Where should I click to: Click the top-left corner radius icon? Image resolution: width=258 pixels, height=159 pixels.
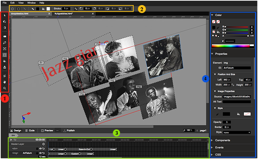[81, 9]
